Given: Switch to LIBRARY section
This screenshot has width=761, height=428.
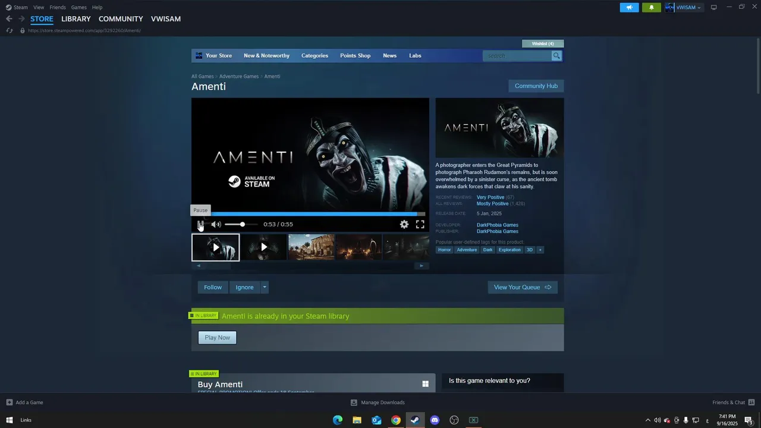Looking at the screenshot, I should click(76, 19).
